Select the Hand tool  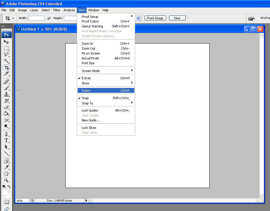coord(6,174)
